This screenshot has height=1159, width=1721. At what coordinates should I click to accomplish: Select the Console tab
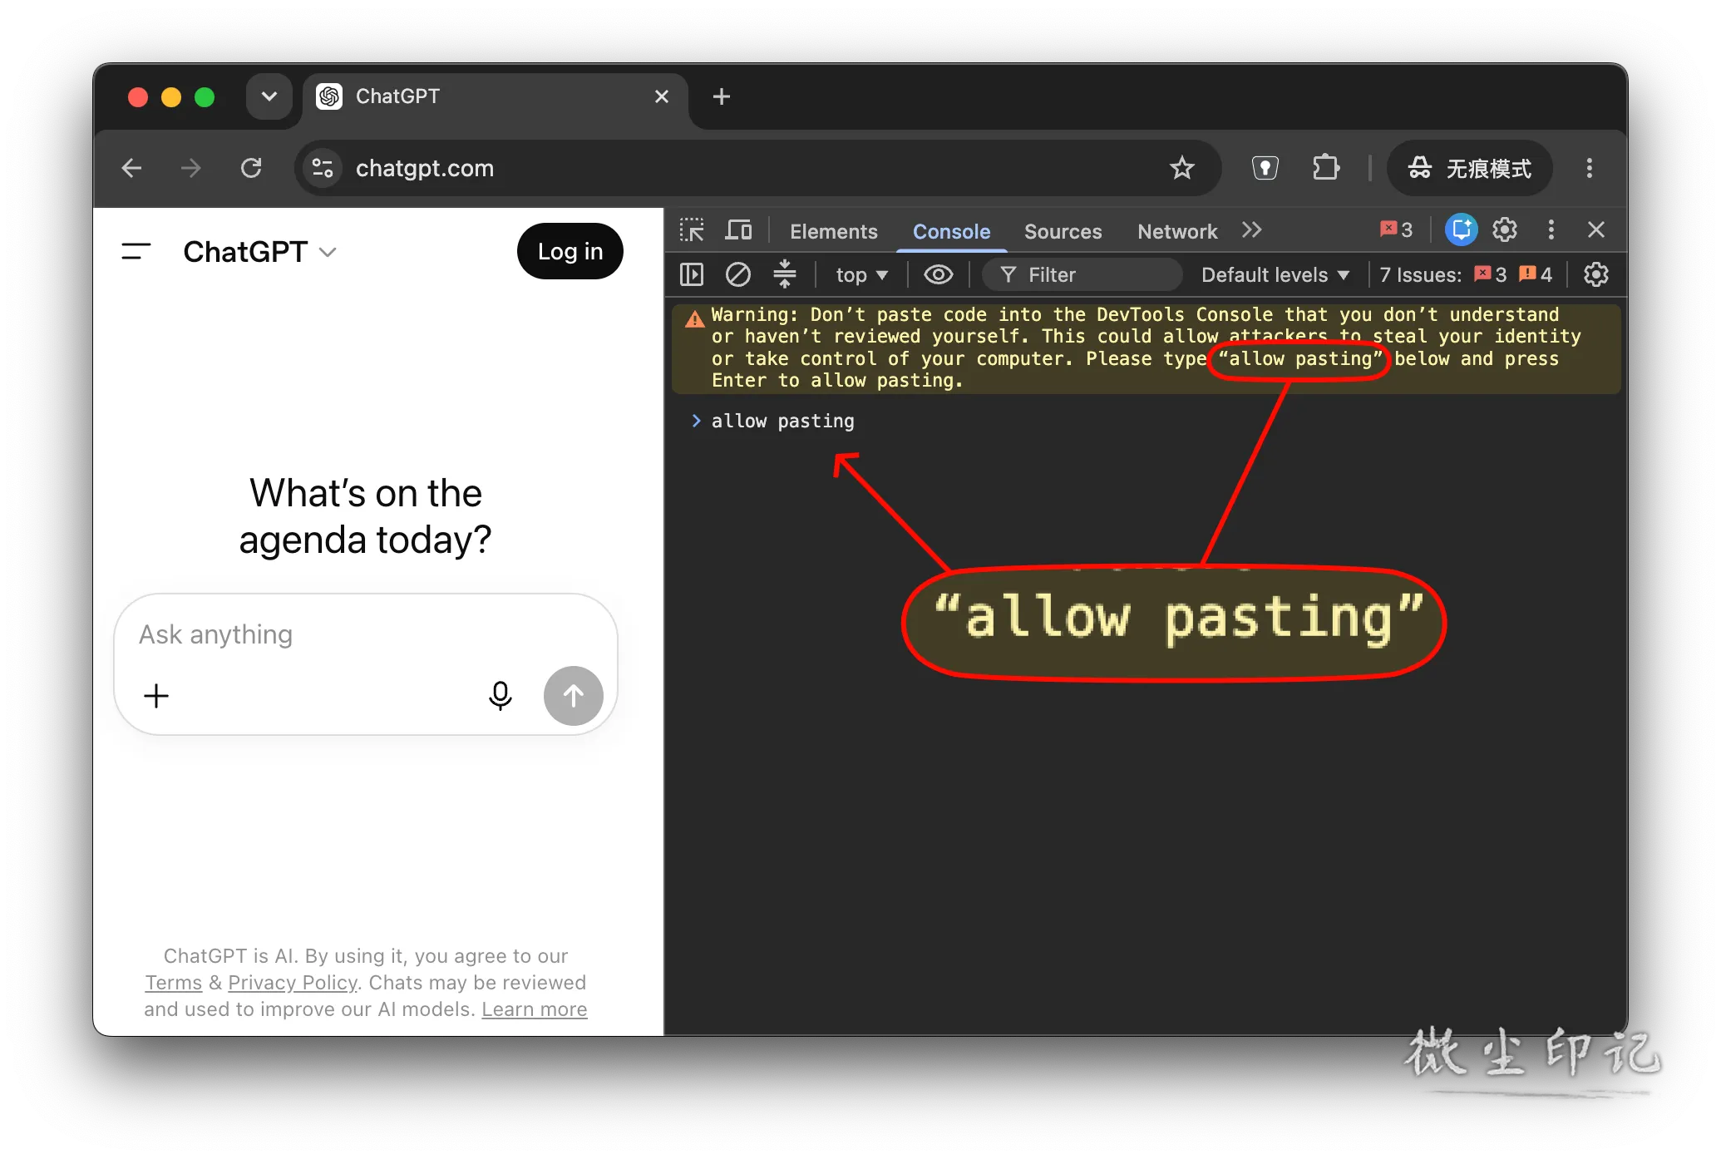952,231
